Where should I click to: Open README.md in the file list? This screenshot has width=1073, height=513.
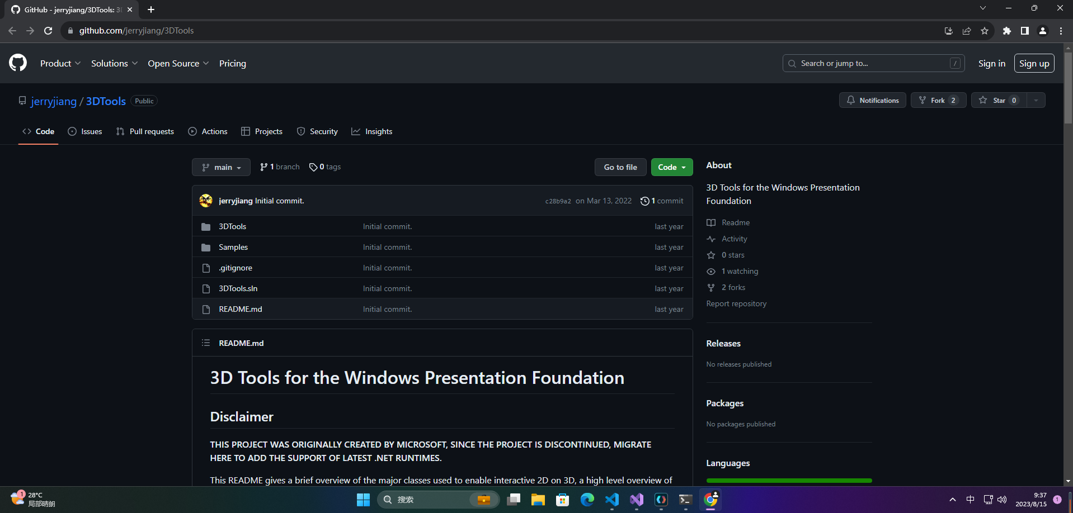click(x=241, y=309)
